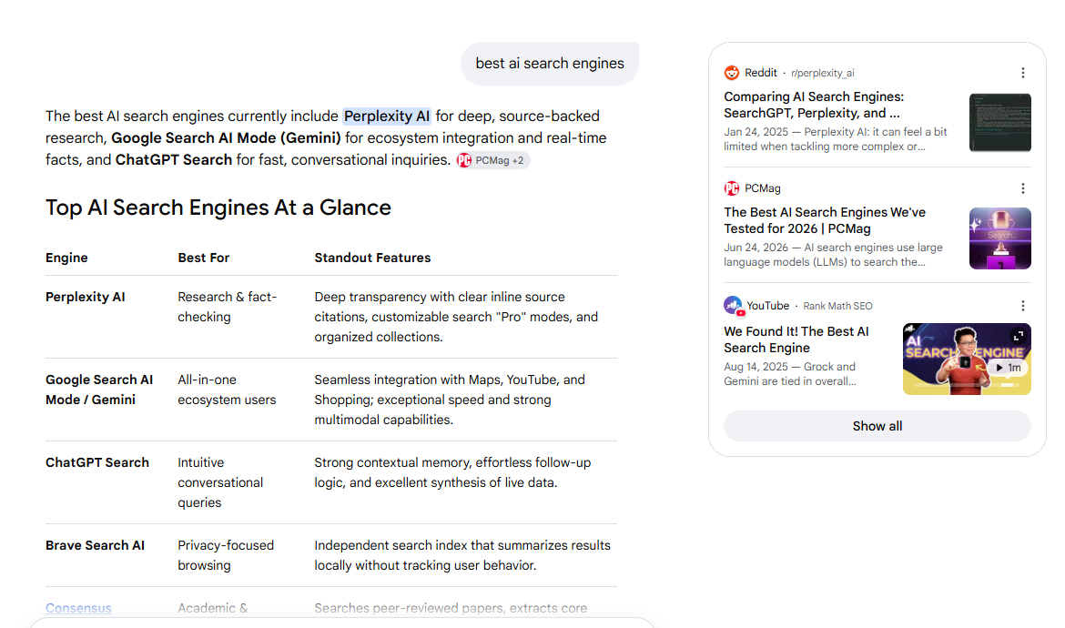Click the Privacy-focused browsing cell
The image size is (1065, 628).
226,555
